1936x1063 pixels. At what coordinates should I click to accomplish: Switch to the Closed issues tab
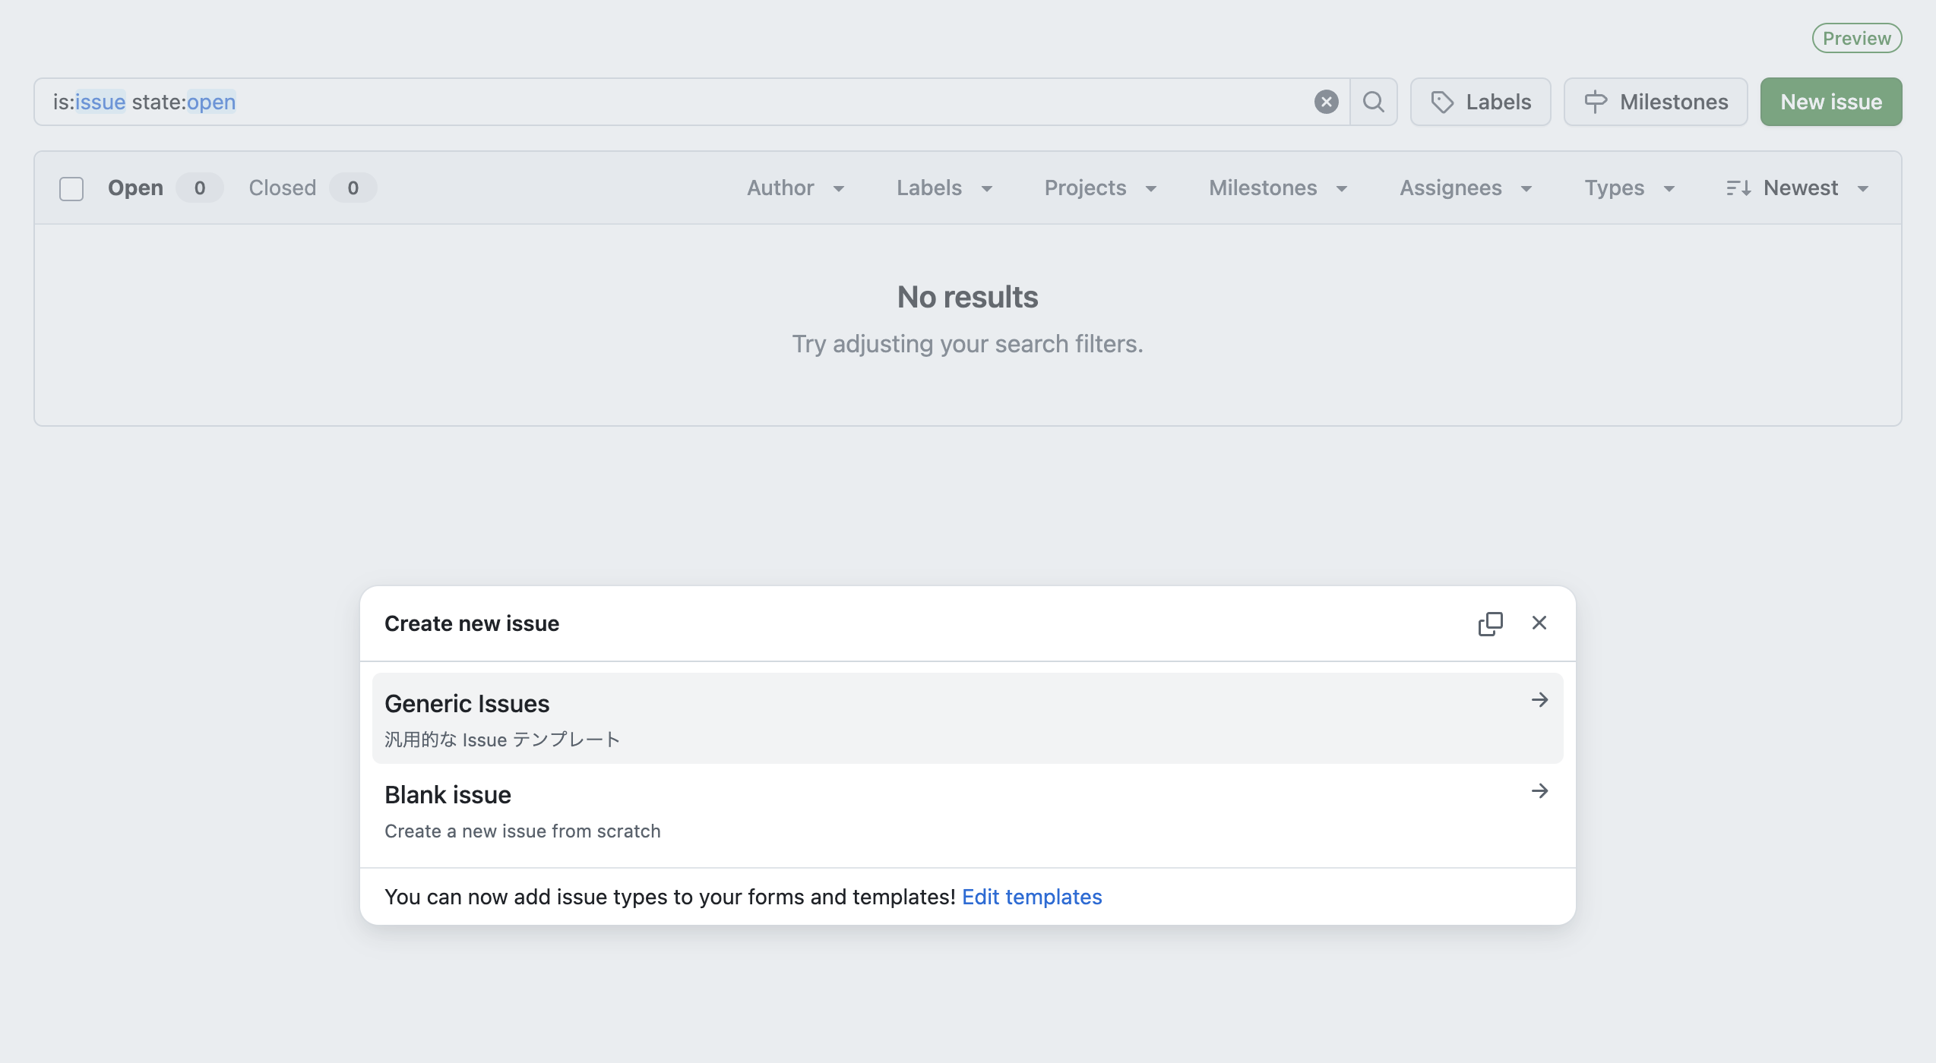click(x=282, y=188)
